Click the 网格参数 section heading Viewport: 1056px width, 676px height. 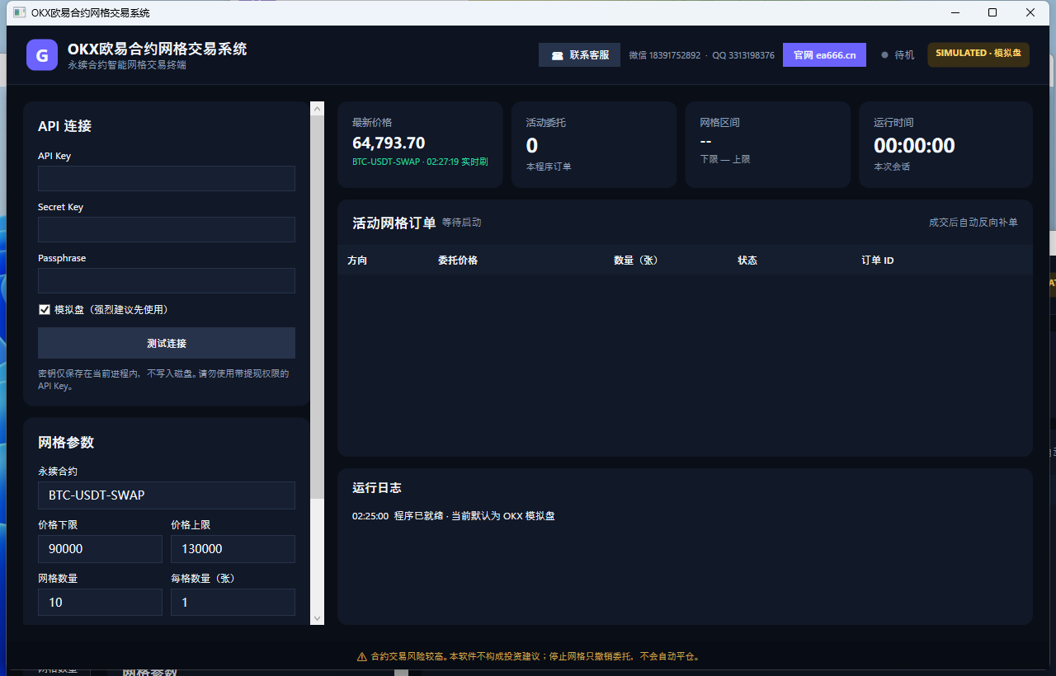coord(66,443)
